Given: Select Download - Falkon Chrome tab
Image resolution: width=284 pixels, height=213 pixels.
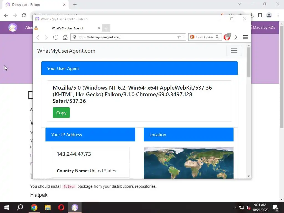Looking at the screenshot, I should pyautogui.click(x=35, y=5).
